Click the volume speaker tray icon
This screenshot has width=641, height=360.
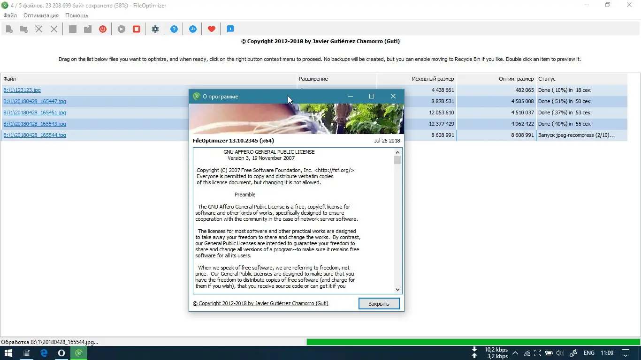click(x=559, y=353)
